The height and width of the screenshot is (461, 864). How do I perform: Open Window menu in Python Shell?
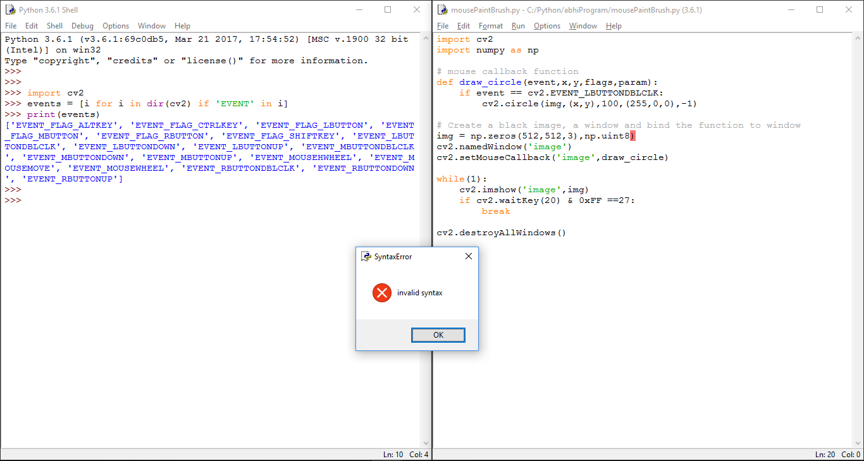(152, 26)
